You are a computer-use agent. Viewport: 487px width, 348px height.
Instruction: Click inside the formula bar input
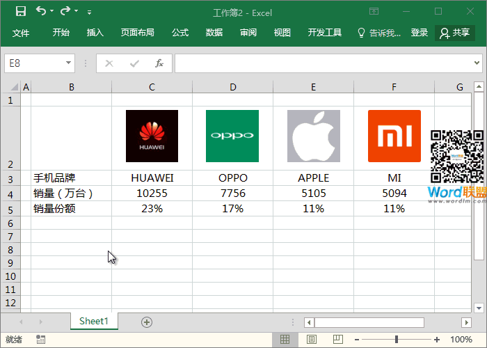click(323, 63)
